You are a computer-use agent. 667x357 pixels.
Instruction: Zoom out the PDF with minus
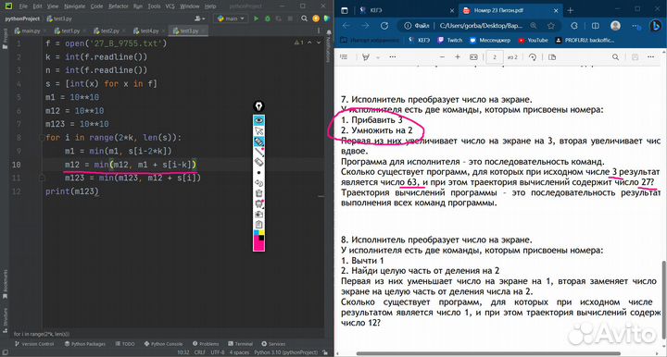pyautogui.click(x=442, y=57)
